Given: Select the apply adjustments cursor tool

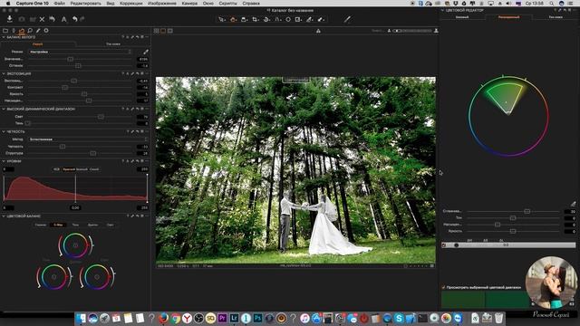Looking at the screenshot, I should click(x=321, y=19).
